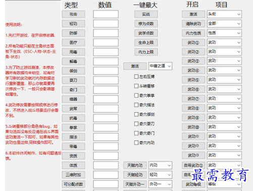Click the 天赋轻功 button
Image resolution: width=253 pixels, height=191 pixels.
point(135,175)
